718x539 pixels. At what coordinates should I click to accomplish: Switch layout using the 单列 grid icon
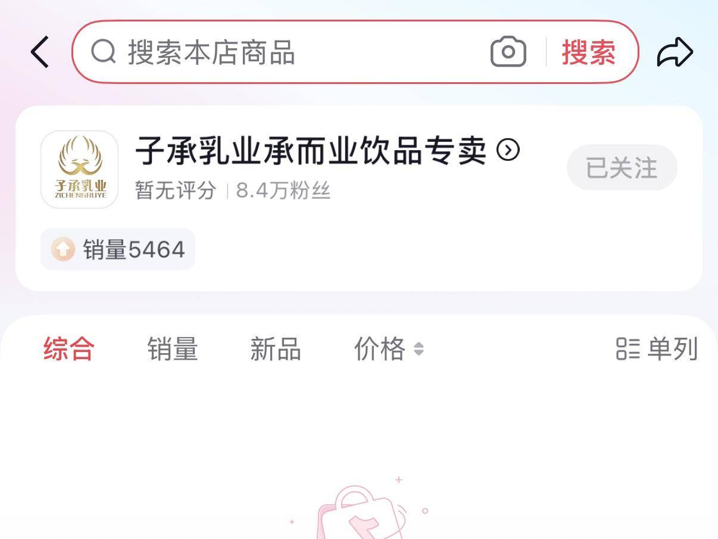click(x=628, y=348)
